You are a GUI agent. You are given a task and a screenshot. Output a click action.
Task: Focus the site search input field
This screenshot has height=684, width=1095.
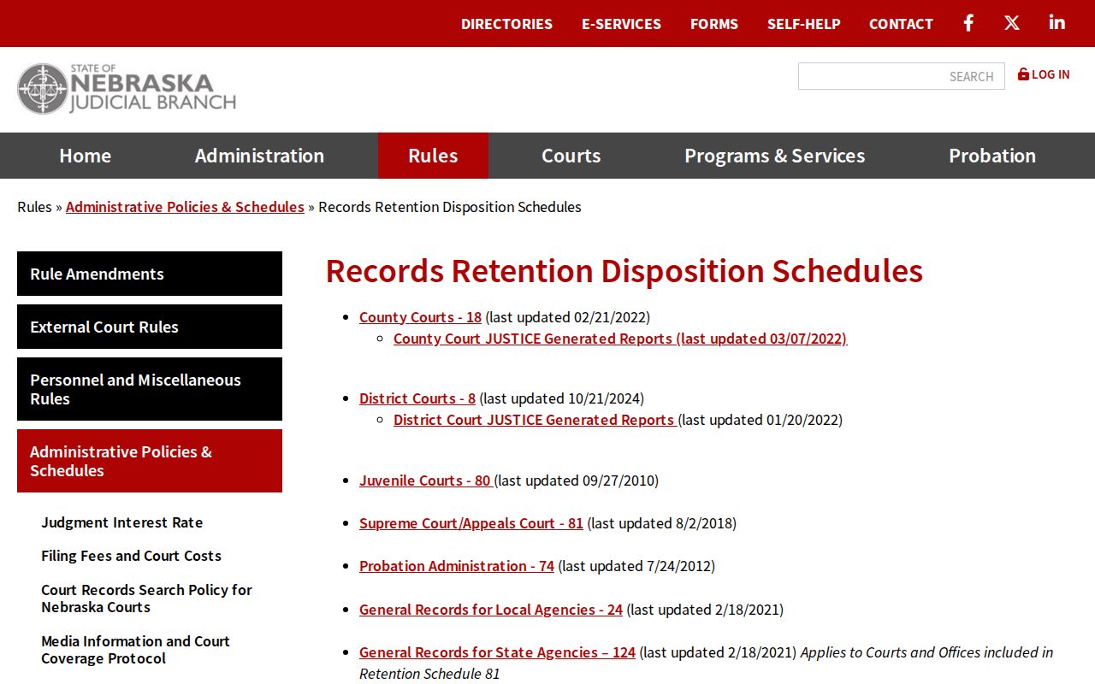coord(902,76)
